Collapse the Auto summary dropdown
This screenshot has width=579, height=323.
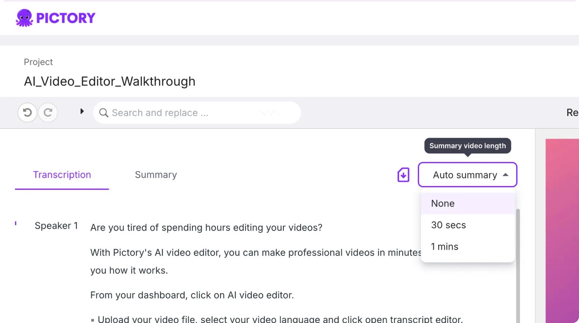coord(468,175)
